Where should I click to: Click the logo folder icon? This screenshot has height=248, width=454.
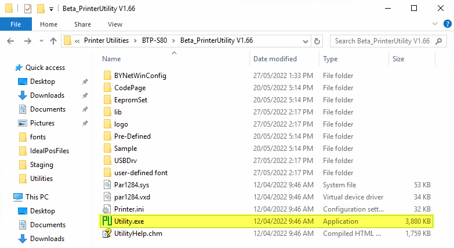point(107,124)
